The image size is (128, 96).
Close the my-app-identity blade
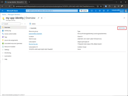click(x=124, y=18)
